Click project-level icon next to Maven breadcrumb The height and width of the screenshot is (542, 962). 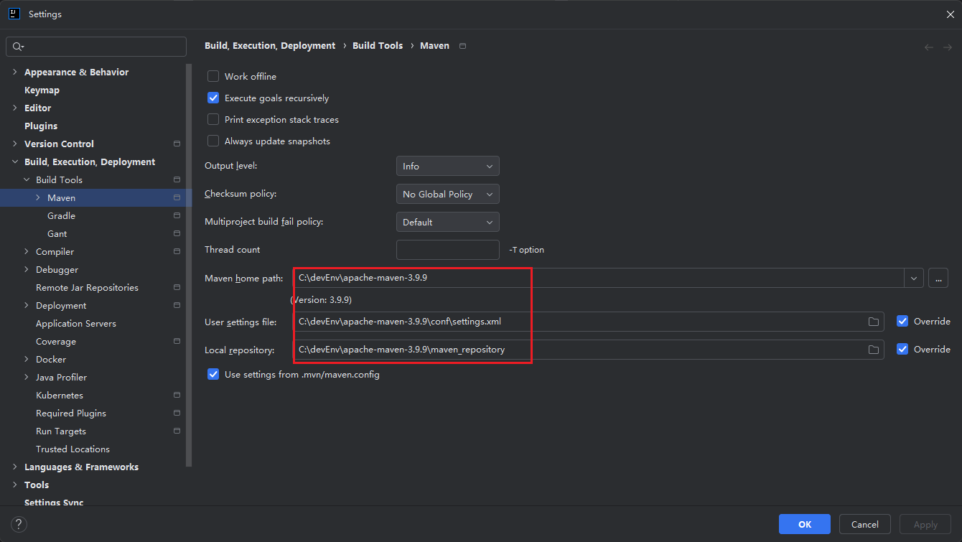coord(462,46)
